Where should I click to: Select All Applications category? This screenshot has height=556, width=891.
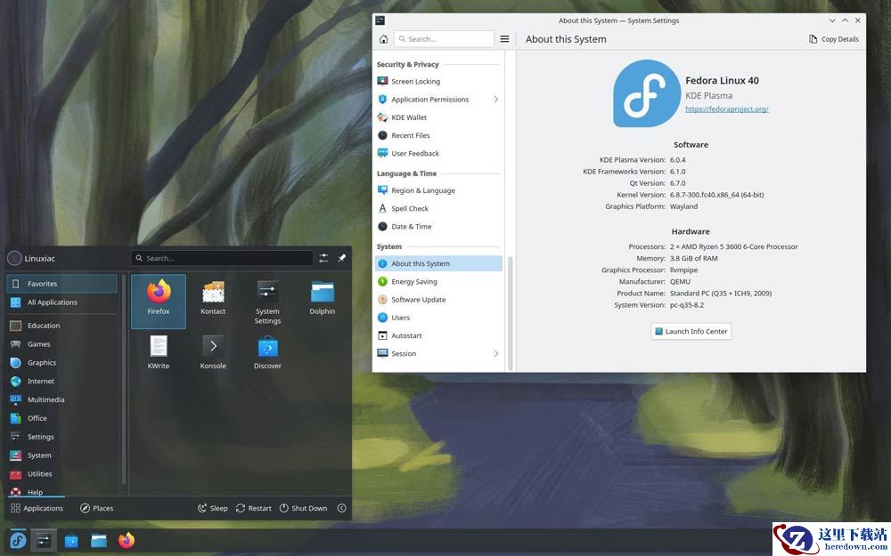point(61,302)
